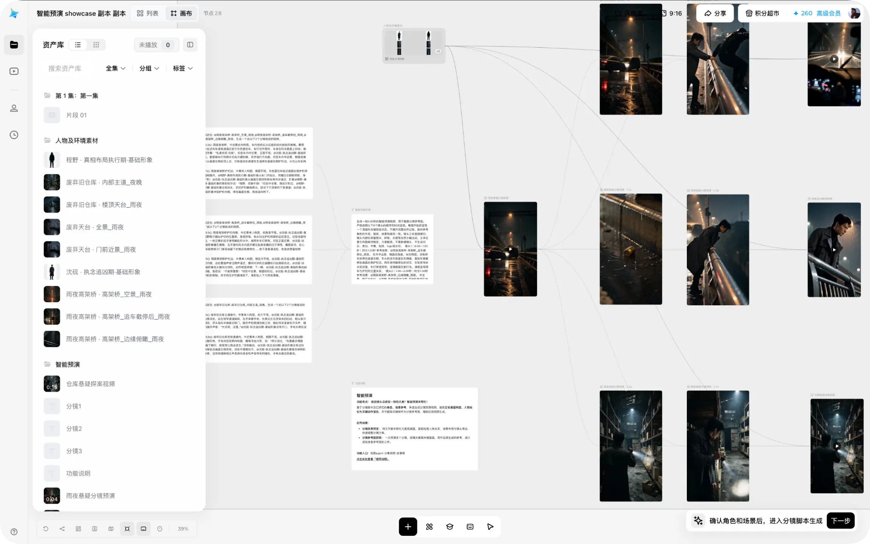The height and width of the screenshot is (544, 870).
Task: Open the video player sidebar icon
Action: pos(14,71)
